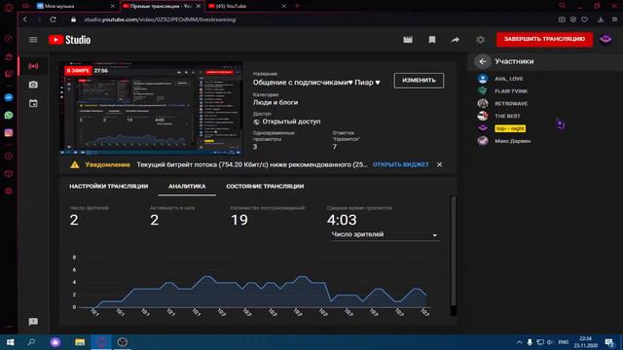Click the ENG language indicator in tray
The image size is (623, 350).
[x=563, y=342]
